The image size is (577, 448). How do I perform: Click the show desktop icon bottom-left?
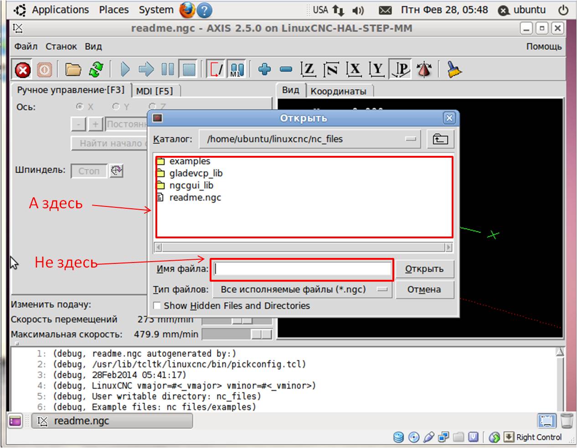point(15,421)
